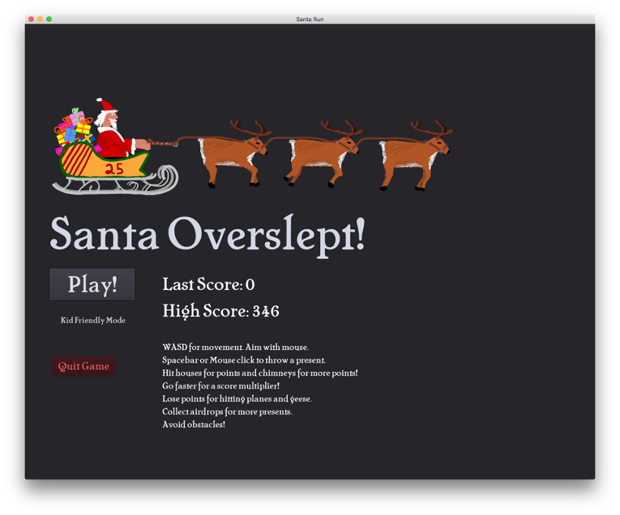The width and height of the screenshot is (620, 515).
Task: Click the Quit Game button
Action: (83, 366)
